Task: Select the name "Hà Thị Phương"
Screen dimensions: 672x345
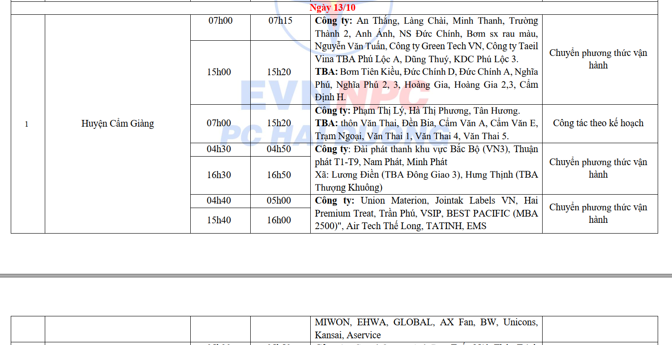Action: click(x=438, y=111)
